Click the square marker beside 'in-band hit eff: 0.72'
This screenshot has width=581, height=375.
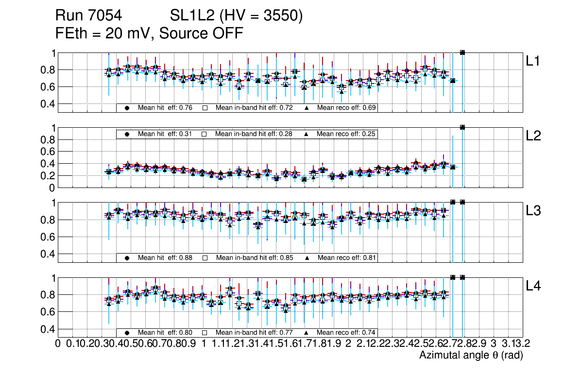point(205,108)
